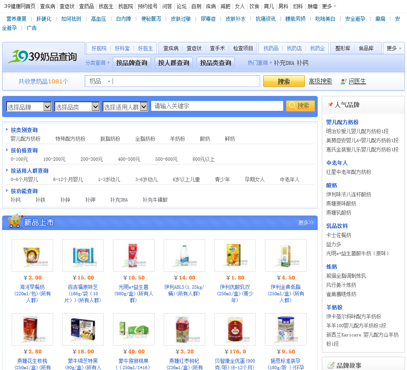Open the 燕塘红枣枸杞 product thumbnail

click(184, 329)
